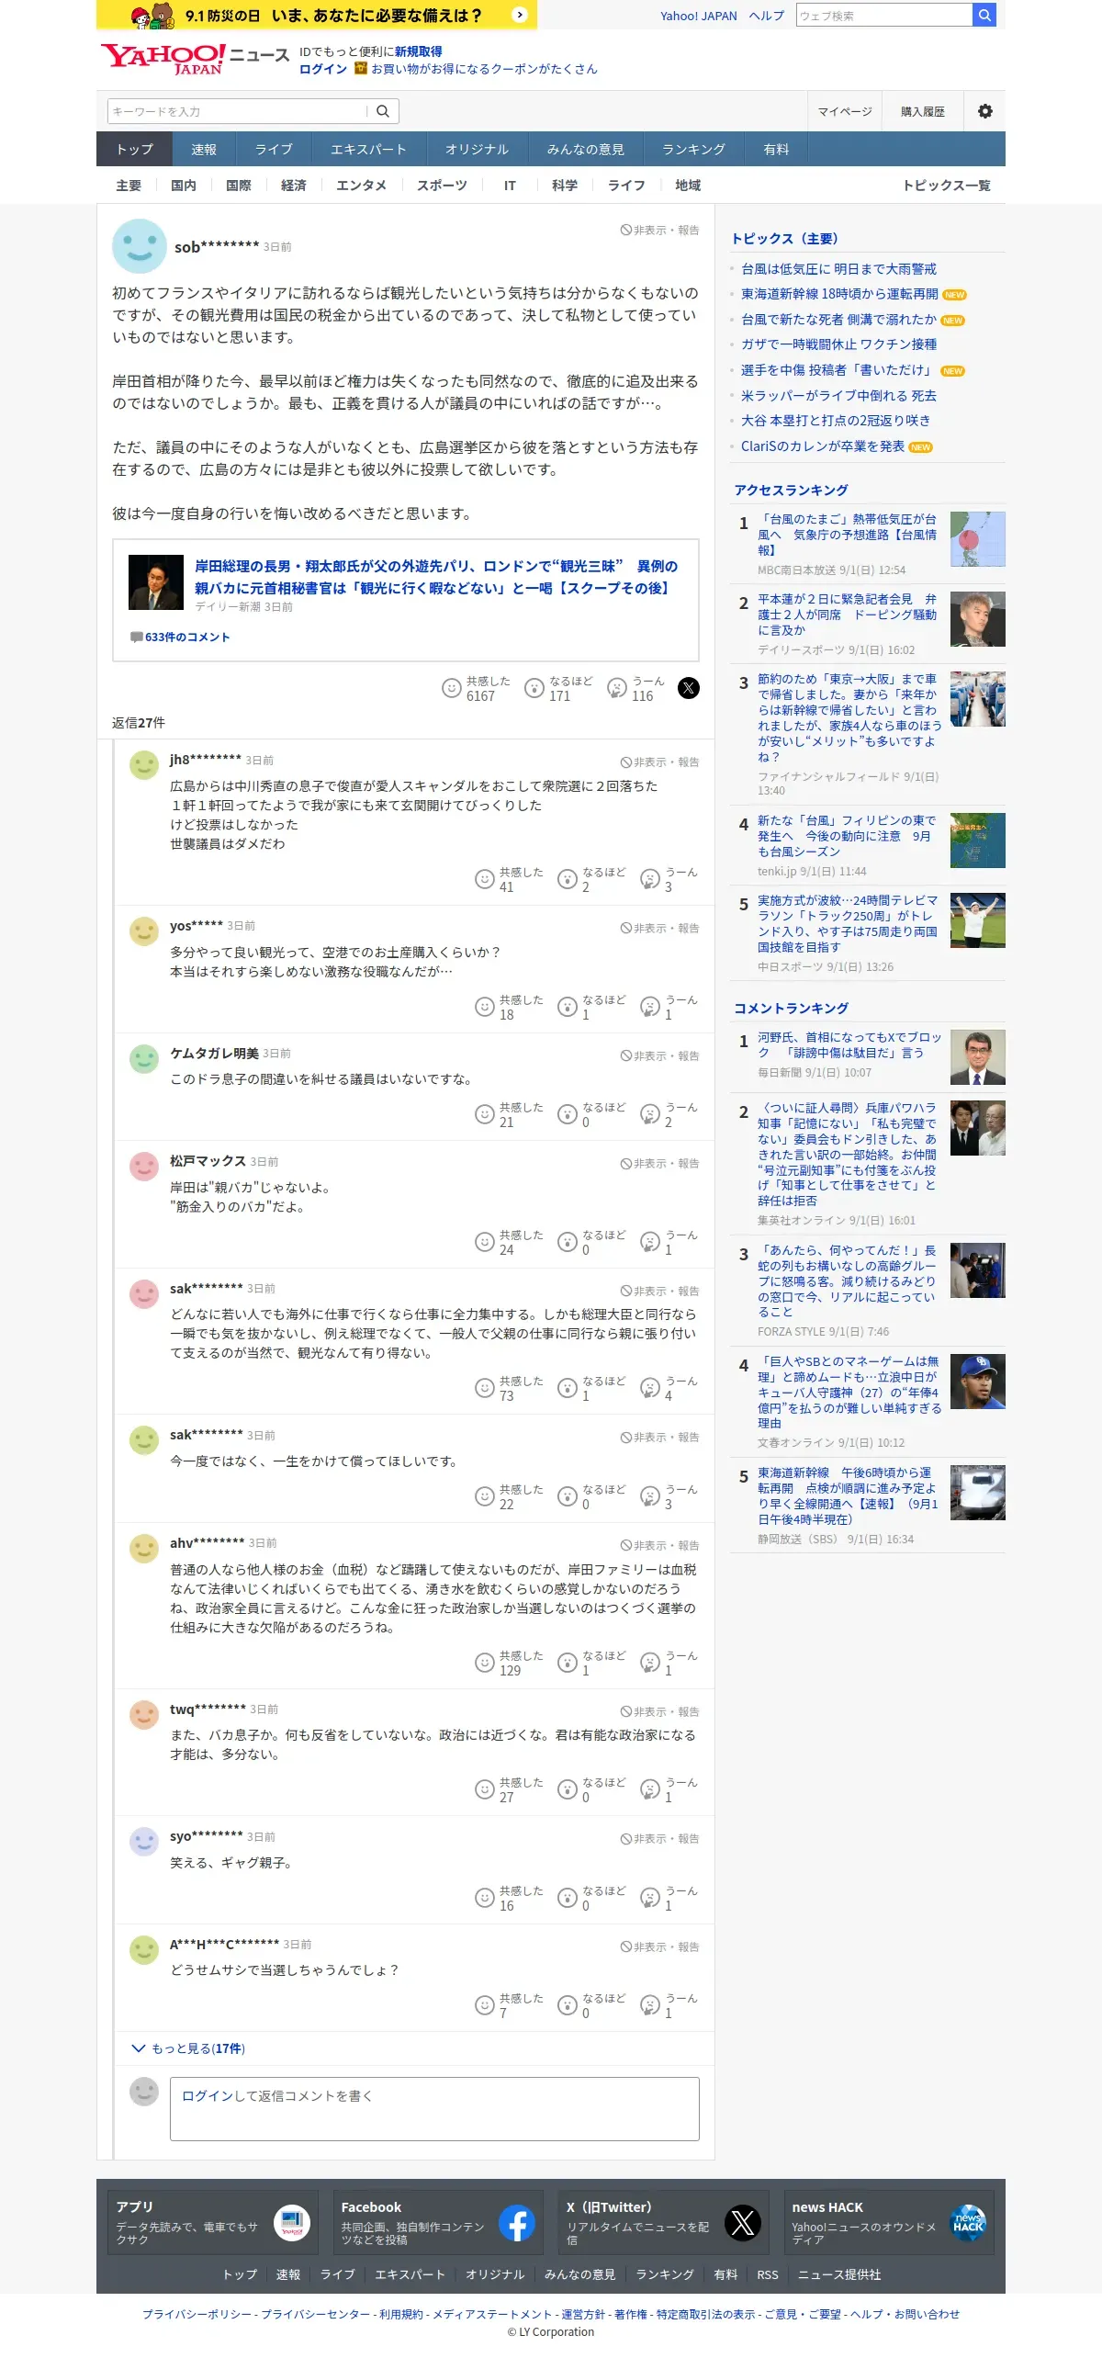Open typhoon map thumbnail in access ranking

point(977,539)
